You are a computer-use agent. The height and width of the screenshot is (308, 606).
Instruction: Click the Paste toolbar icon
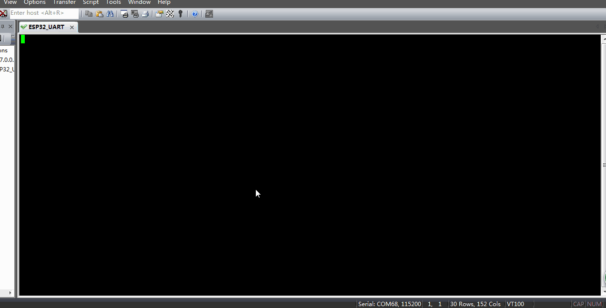click(x=100, y=14)
